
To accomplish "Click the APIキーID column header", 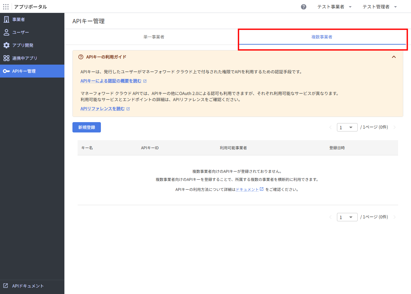I will coord(150,148).
